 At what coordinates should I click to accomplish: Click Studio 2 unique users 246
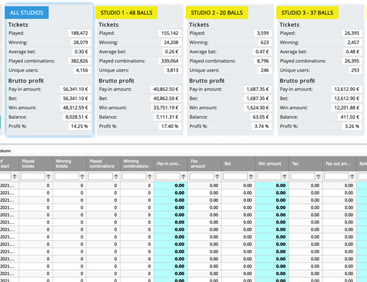[x=264, y=70]
